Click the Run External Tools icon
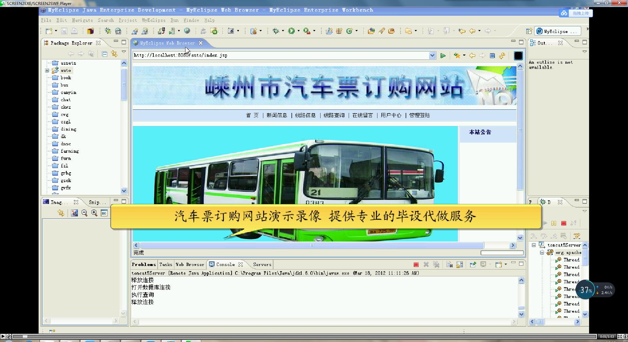 click(306, 31)
